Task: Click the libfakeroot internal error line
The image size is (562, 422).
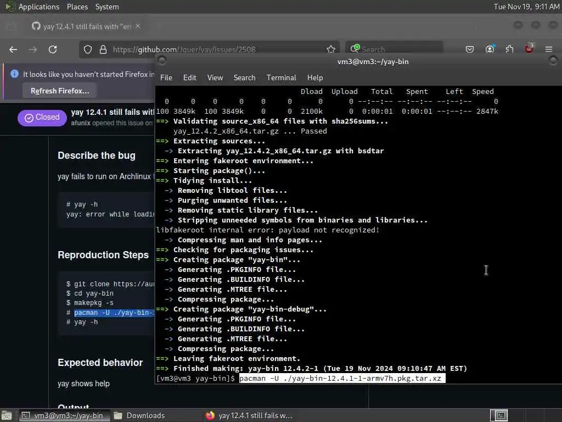Action: (267, 230)
